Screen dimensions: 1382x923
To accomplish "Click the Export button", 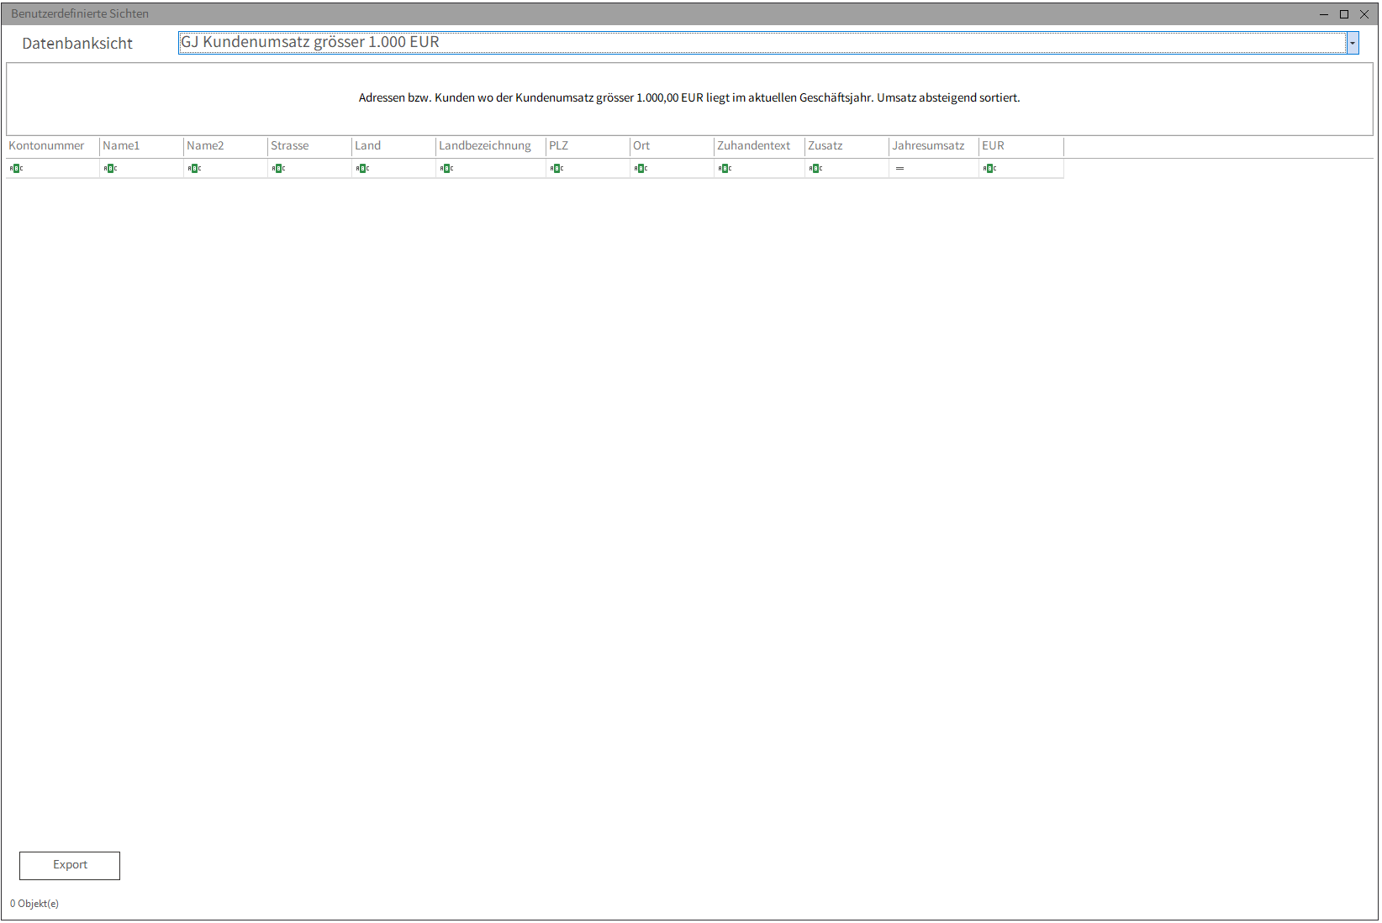I will (70, 866).
